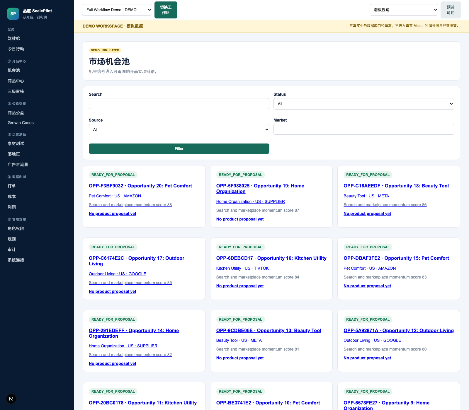
Task: Open 利润 sidebar item
Action: tap(12, 207)
